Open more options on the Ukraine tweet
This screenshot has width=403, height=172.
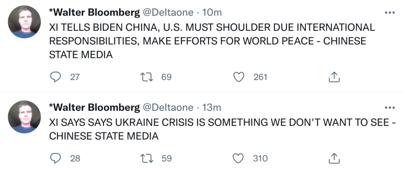[390, 108]
